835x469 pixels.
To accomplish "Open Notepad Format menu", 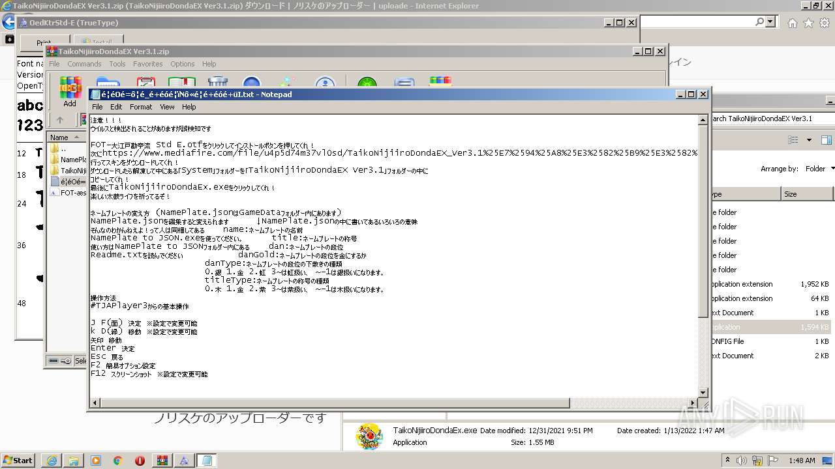I will (x=141, y=107).
